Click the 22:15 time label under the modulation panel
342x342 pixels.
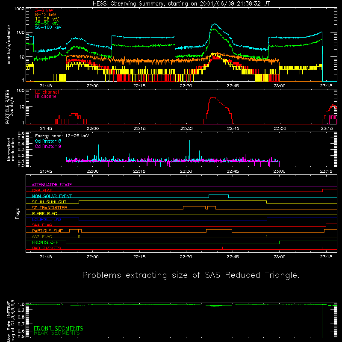click(139, 171)
